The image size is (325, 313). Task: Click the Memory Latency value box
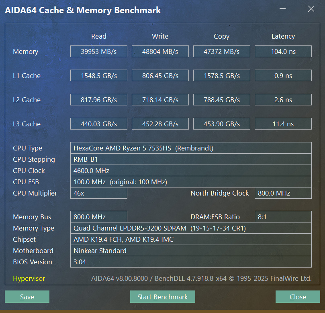click(283, 51)
